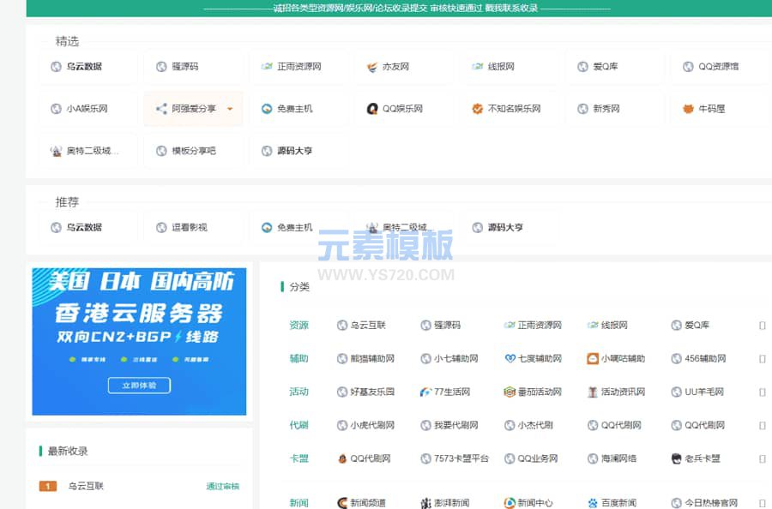Screen dimensions: 772x509
Task: Open more sites at end of 活动 row
Action: click(763, 392)
